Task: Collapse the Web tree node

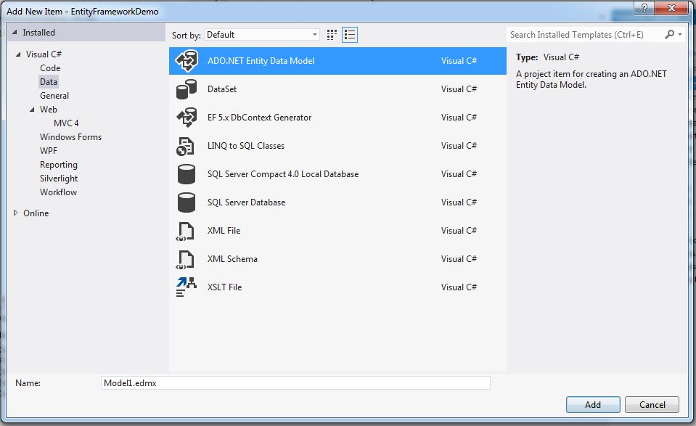Action: point(33,110)
